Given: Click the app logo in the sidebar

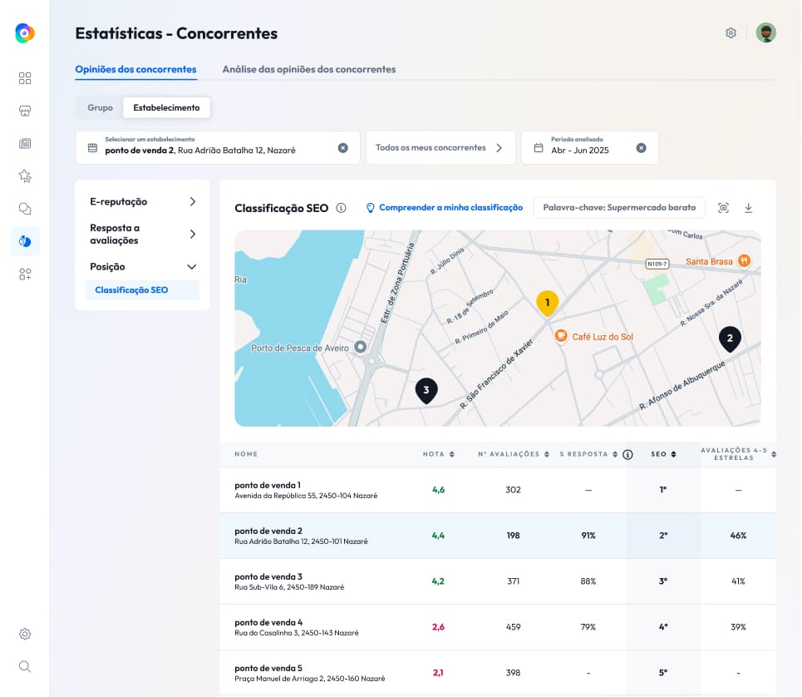Looking at the screenshot, I should tap(25, 33).
